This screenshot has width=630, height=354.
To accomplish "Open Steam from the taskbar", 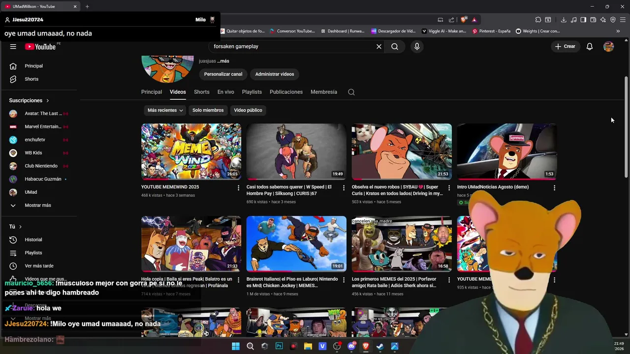I will pos(380,346).
